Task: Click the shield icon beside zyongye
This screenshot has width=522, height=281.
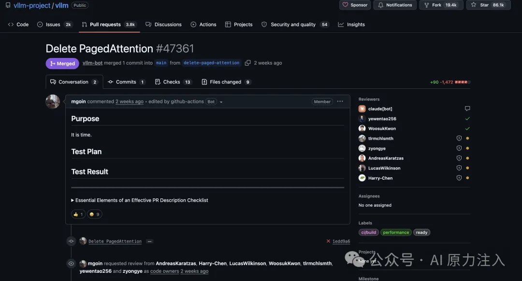Action: point(459,148)
